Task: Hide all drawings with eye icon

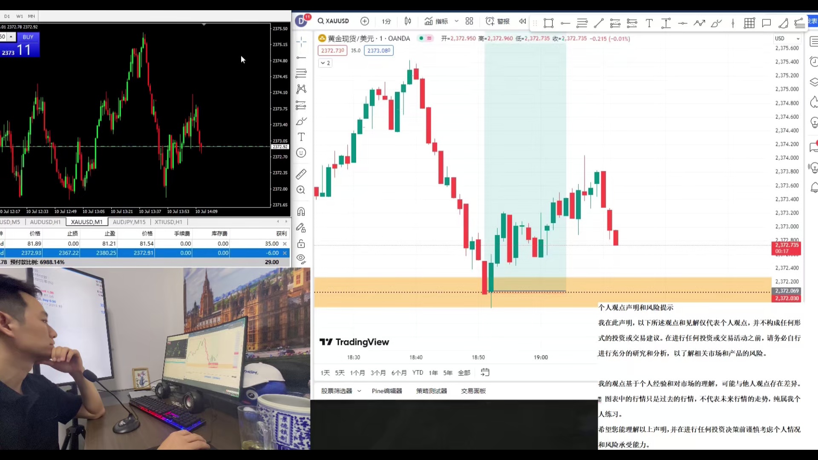Action: coord(301,259)
